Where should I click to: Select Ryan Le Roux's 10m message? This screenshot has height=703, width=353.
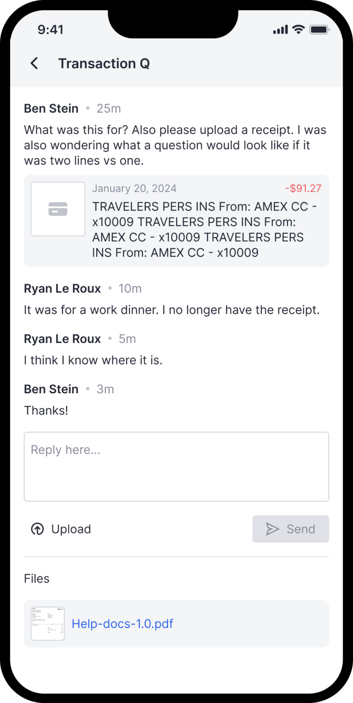coord(172,309)
